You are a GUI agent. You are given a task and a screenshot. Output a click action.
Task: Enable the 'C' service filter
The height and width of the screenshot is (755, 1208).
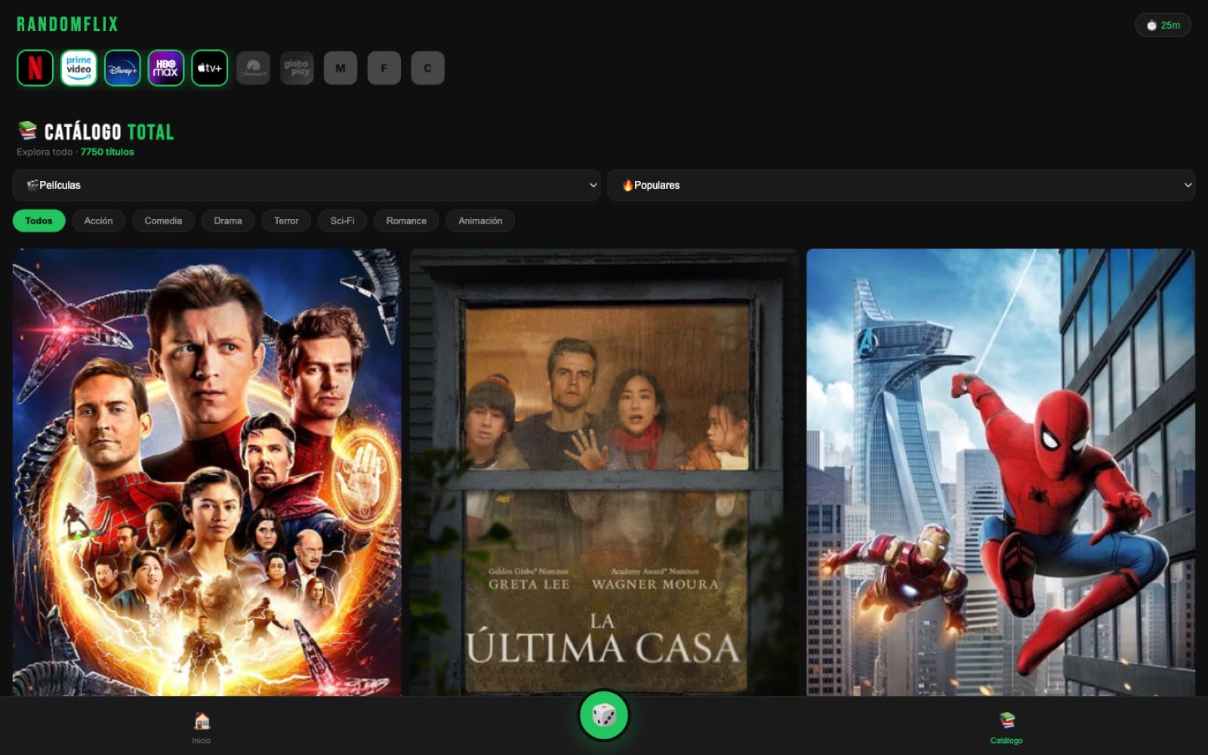click(x=427, y=68)
